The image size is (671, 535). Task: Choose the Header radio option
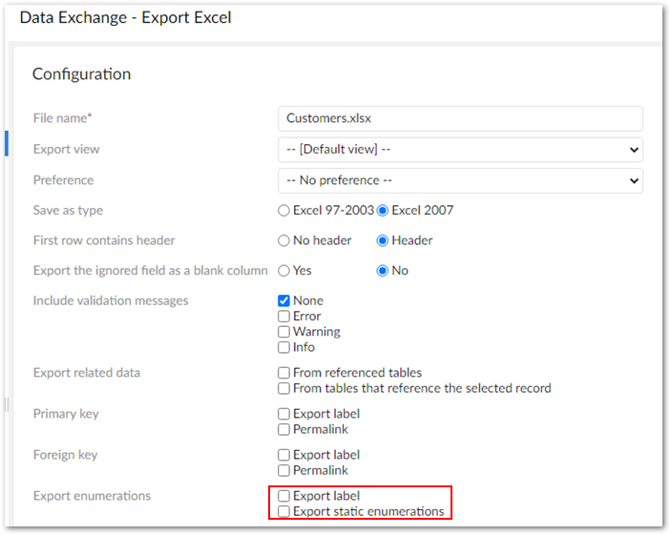click(384, 241)
